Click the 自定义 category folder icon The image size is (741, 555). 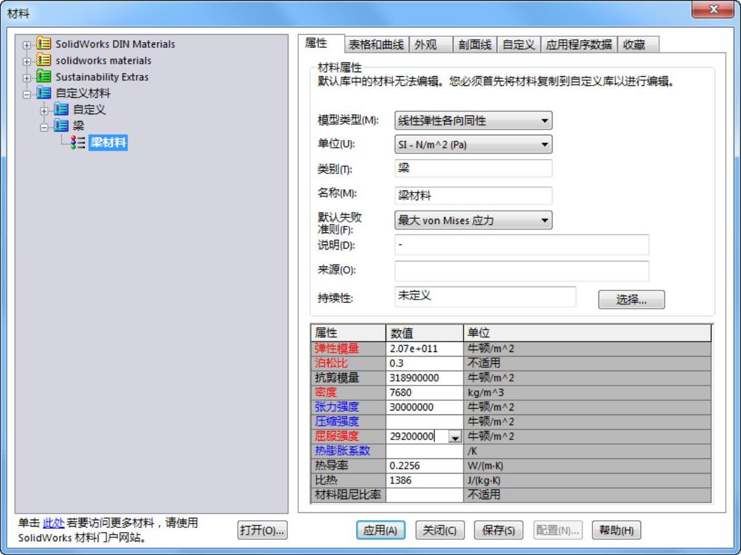(61, 110)
